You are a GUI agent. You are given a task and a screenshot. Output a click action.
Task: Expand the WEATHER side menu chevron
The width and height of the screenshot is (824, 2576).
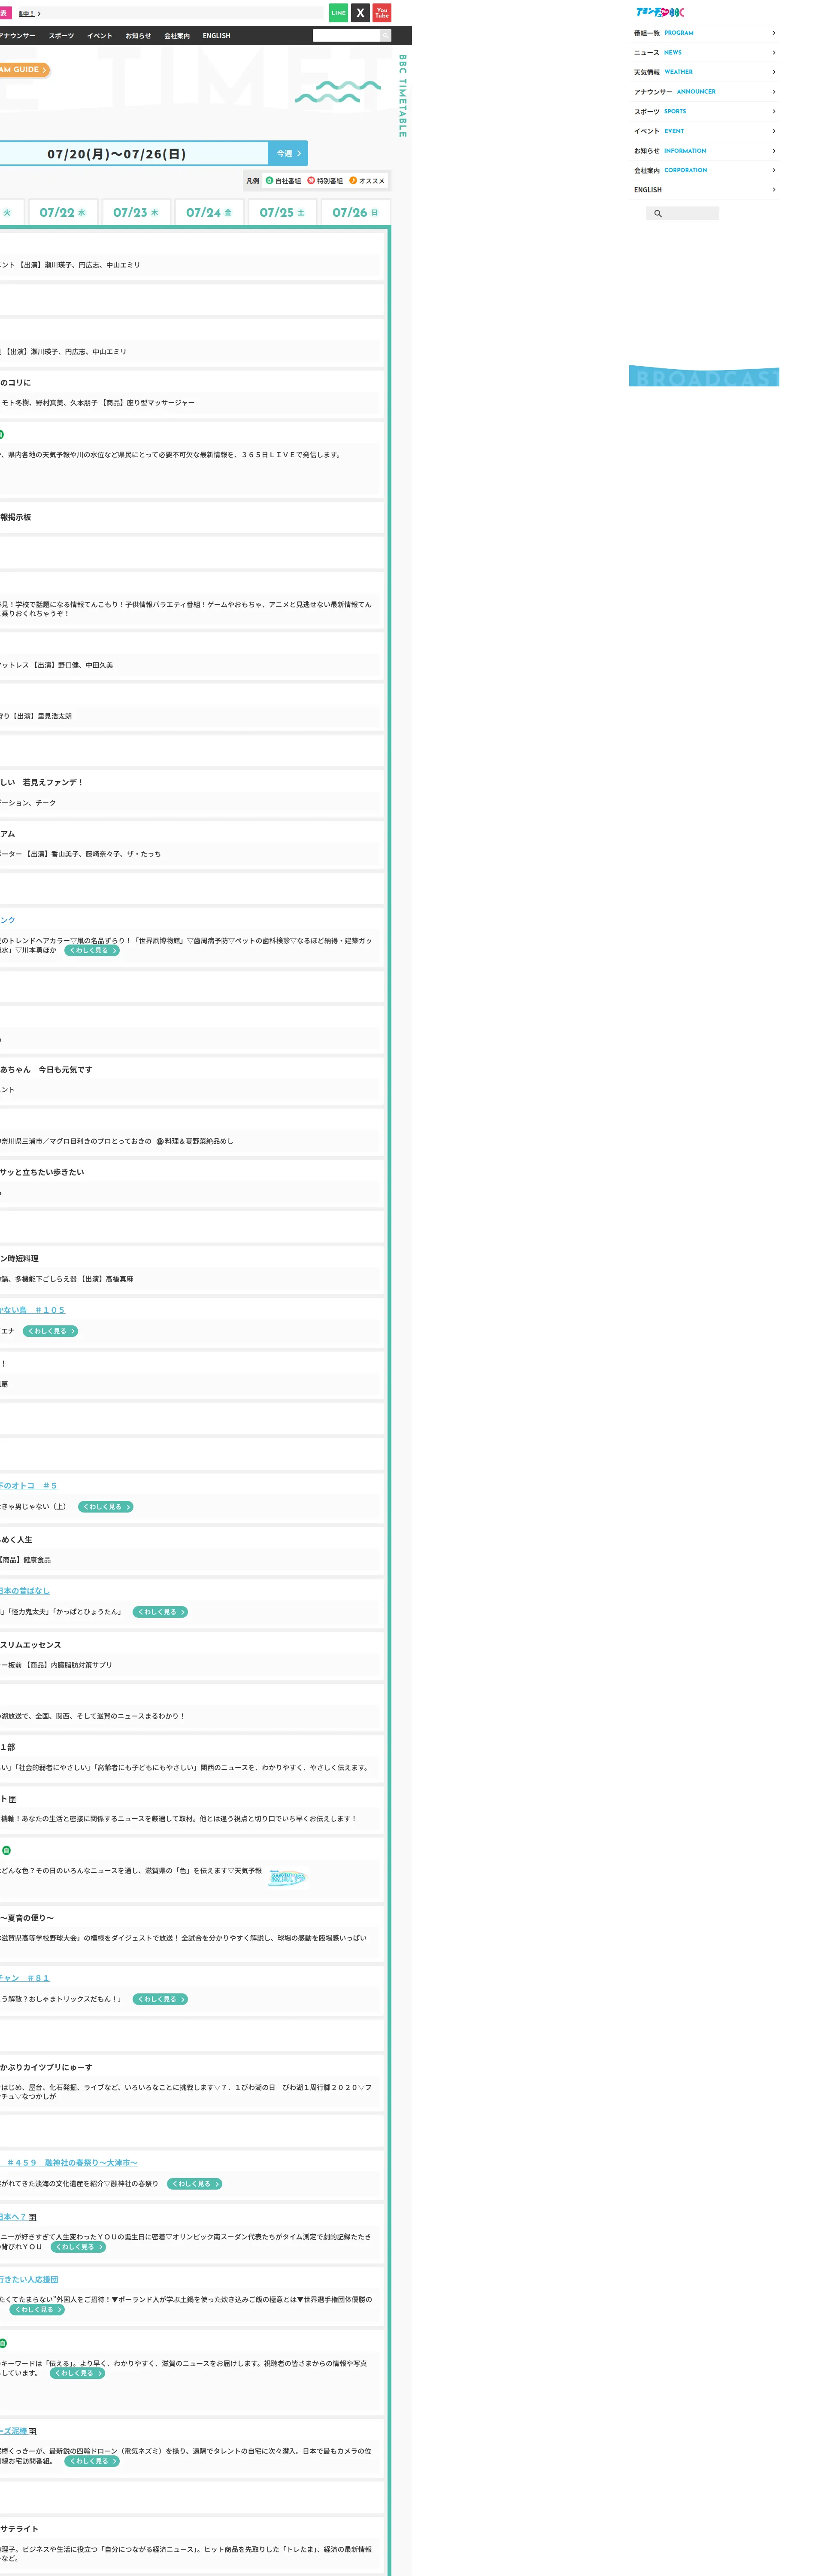[x=773, y=72]
